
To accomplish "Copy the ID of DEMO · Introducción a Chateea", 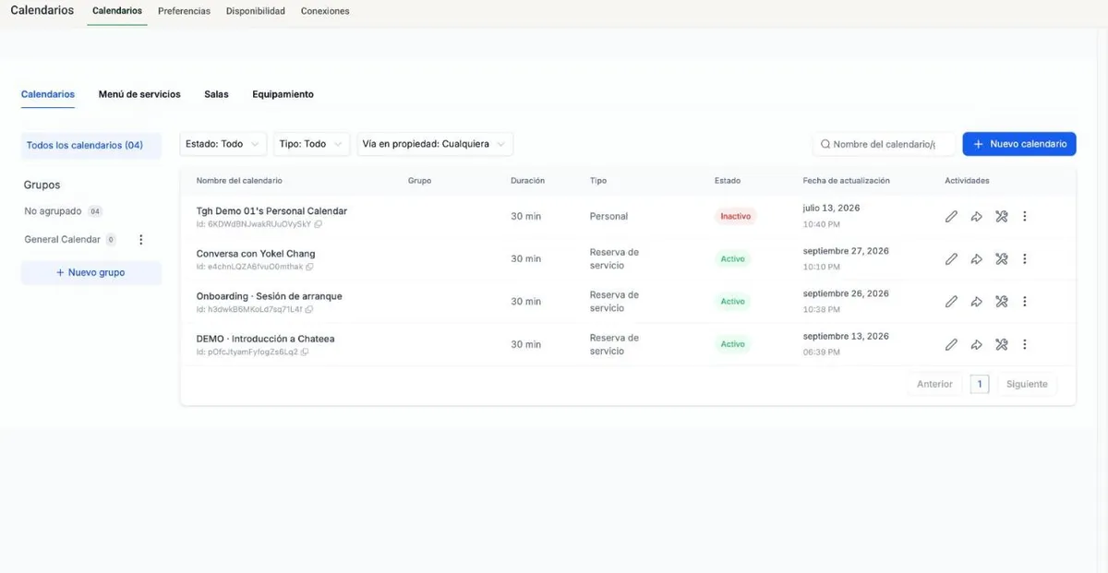I will [x=305, y=352].
